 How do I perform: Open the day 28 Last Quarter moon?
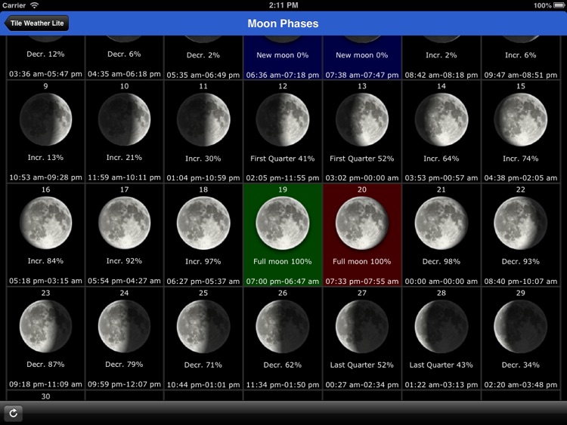tap(442, 327)
